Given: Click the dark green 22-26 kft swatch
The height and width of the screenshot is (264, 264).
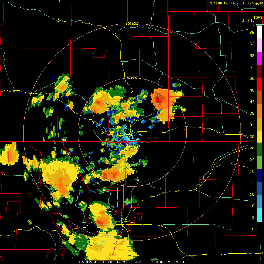Looking at the screenshot, I should [x=259, y=149].
